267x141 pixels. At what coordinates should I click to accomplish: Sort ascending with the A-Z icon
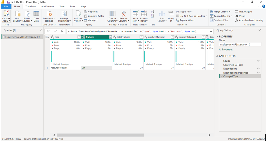coord(153,11)
